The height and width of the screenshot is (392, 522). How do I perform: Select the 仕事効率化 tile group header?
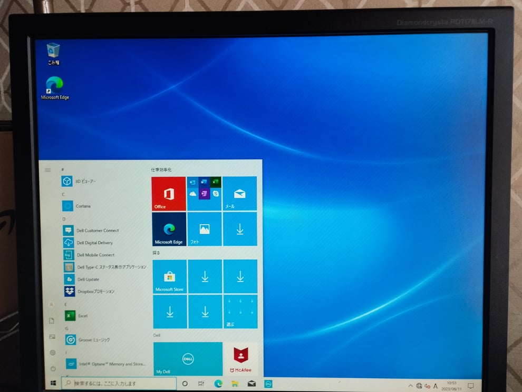point(161,169)
